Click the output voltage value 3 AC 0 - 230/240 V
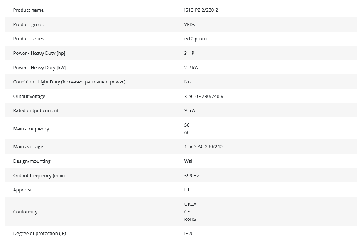This screenshot has width=360, height=247. pyautogui.click(x=203, y=96)
